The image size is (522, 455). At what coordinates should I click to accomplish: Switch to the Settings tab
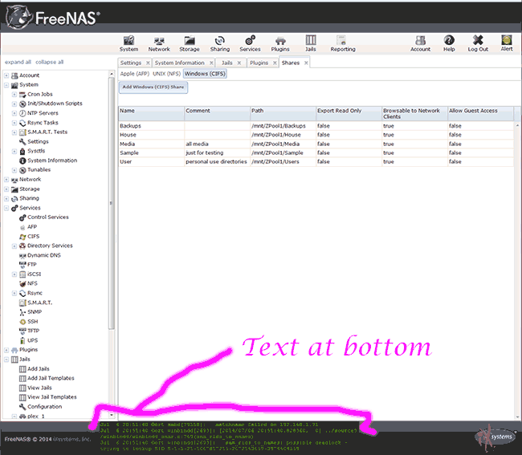pyautogui.click(x=131, y=63)
